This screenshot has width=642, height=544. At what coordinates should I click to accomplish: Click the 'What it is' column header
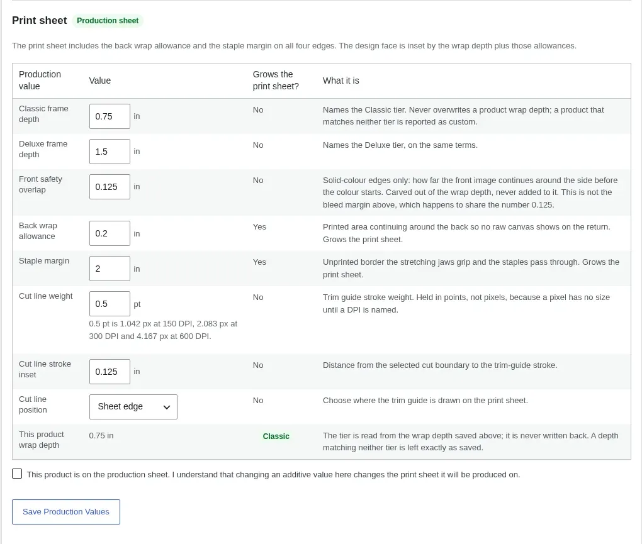[x=341, y=80]
